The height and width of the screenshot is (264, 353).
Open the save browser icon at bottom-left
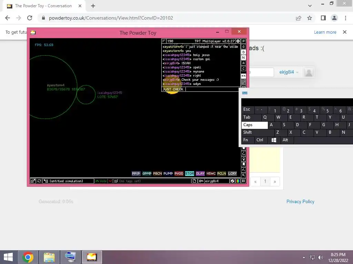33,181
